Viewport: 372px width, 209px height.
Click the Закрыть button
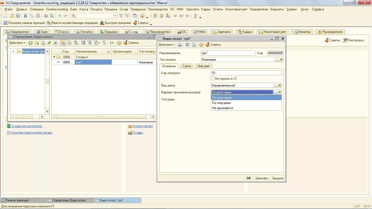tap(278, 178)
